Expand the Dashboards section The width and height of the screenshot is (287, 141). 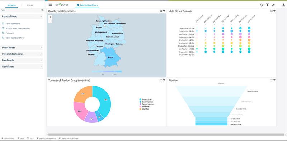click(x=22, y=60)
